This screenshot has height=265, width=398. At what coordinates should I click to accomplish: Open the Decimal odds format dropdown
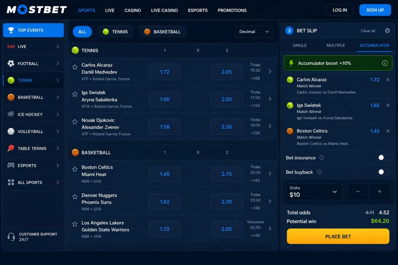tap(254, 32)
